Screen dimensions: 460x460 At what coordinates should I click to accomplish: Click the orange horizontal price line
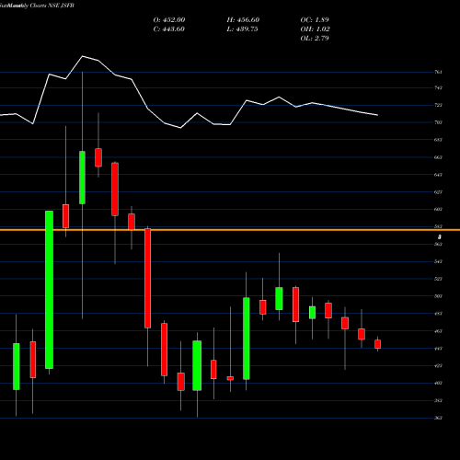coord(230,230)
